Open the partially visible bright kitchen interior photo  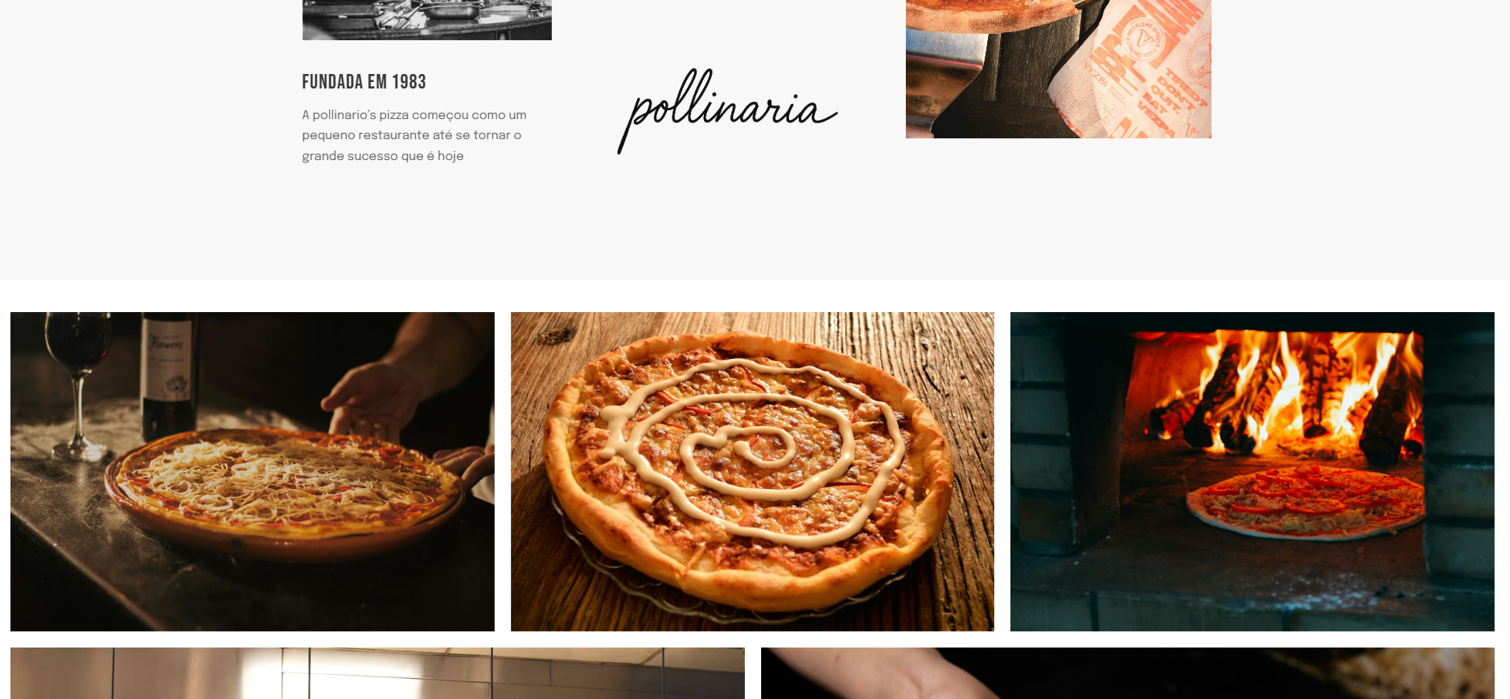[x=377, y=673]
